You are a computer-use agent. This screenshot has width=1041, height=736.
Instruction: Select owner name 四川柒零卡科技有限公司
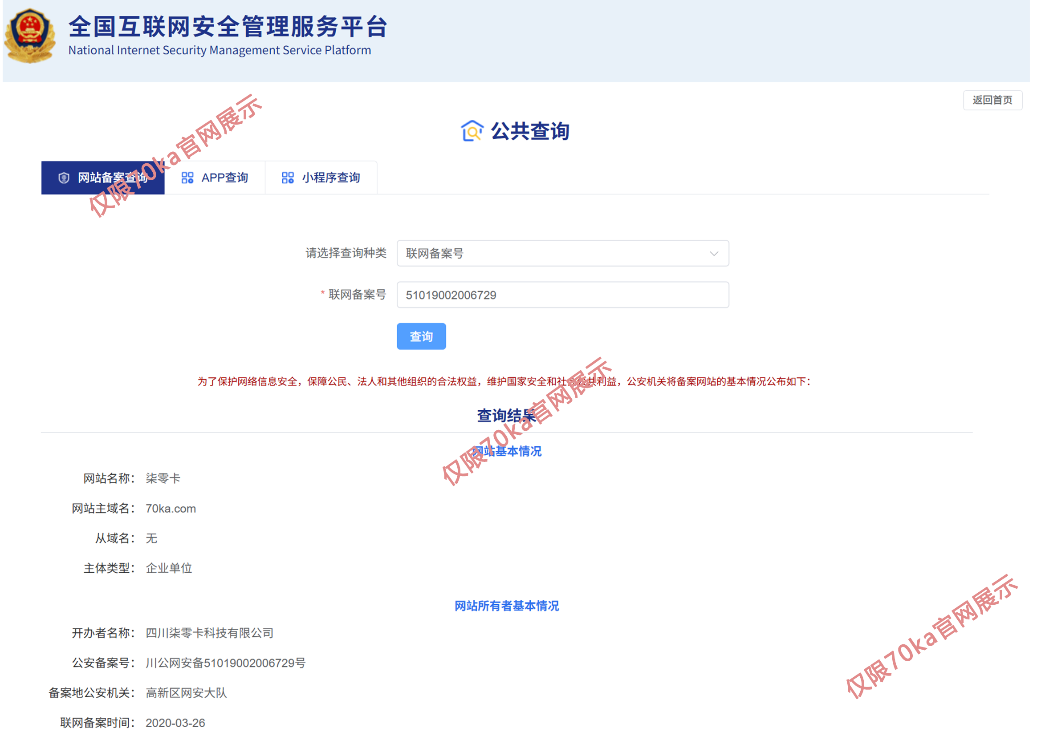209,633
